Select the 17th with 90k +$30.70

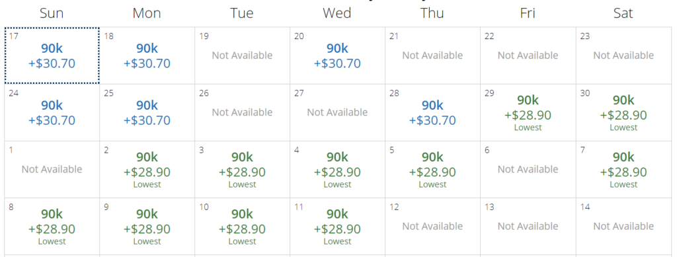coord(52,55)
